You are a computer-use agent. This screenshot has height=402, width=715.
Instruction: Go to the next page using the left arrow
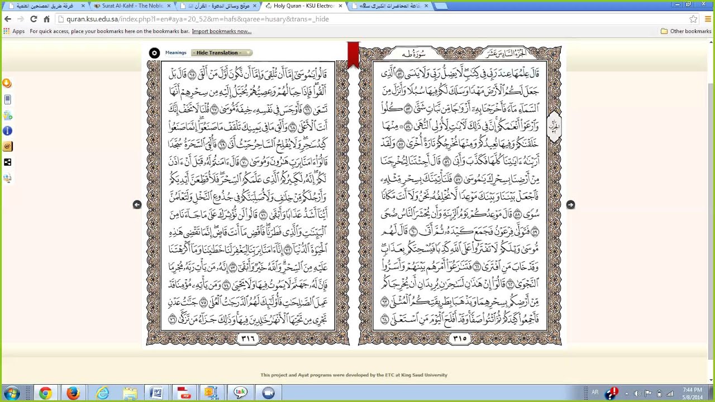click(x=137, y=205)
